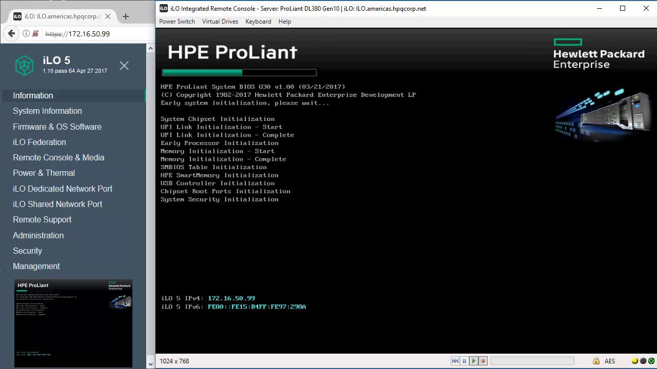Click the remote console thumbnail preview

(73, 323)
